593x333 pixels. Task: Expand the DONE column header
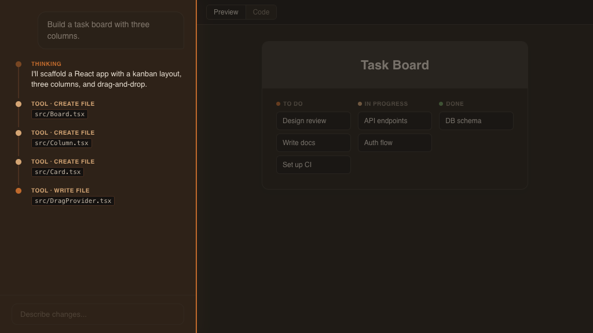click(x=455, y=103)
